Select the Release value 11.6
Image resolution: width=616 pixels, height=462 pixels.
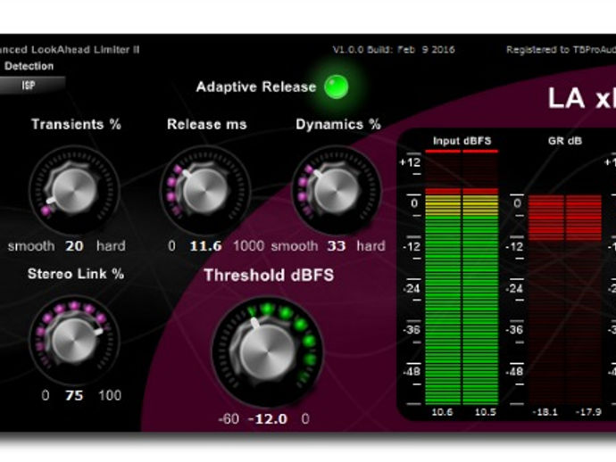click(x=205, y=246)
